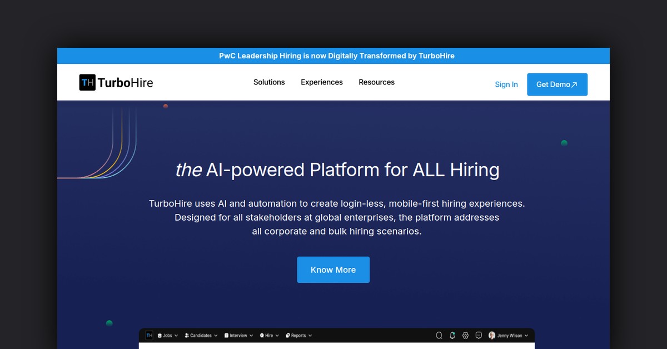This screenshot has height=349, width=667.
Task: Open the Experiences navigation menu
Action: click(x=322, y=82)
